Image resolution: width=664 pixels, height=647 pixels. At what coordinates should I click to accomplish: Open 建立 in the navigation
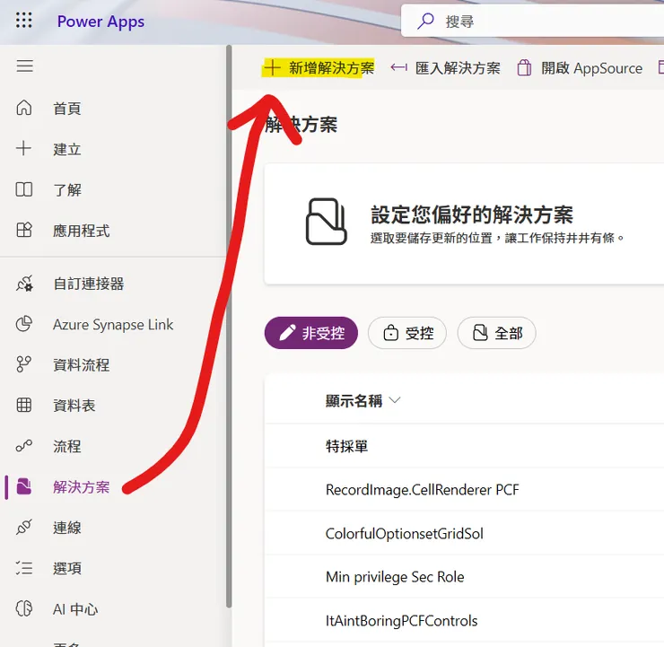point(67,149)
